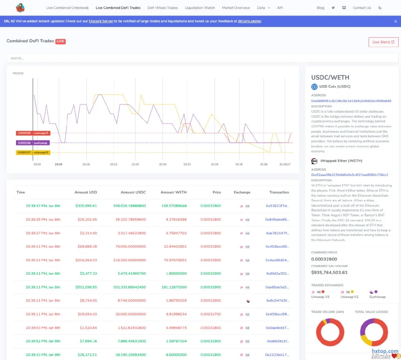
Task: Open transaction 0x51622f7d link in first row
Action: tap(277, 206)
